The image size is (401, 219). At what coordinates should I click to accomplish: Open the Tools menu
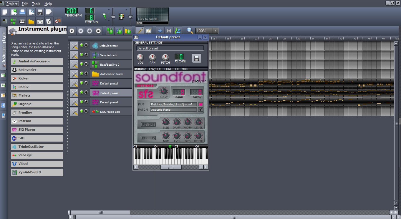coord(36,4)
